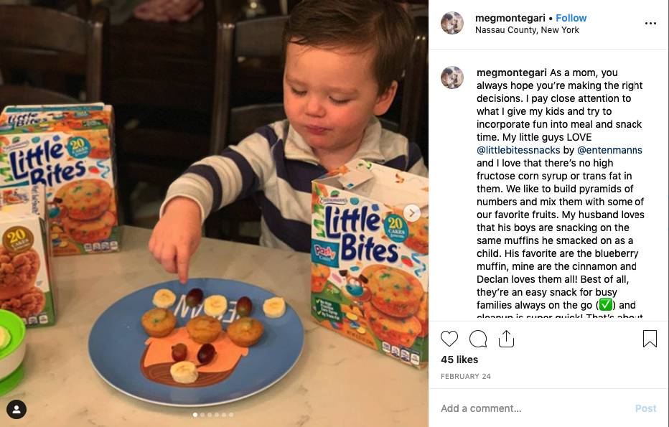
Task: Open megmontegari profile from header username
Action: click(x=510, y=18)
